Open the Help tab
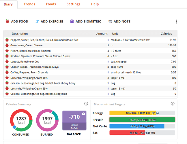 [x=95, y=4]
